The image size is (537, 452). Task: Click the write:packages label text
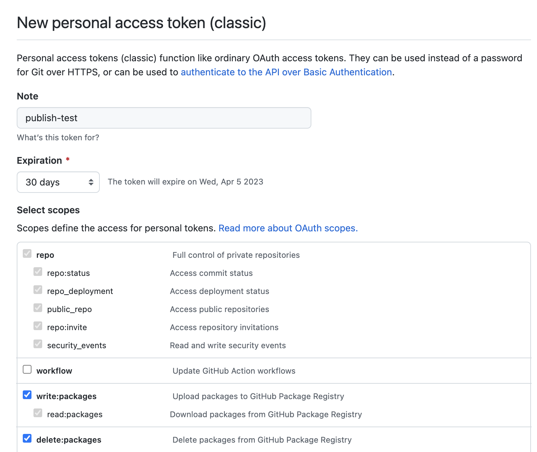66,396
